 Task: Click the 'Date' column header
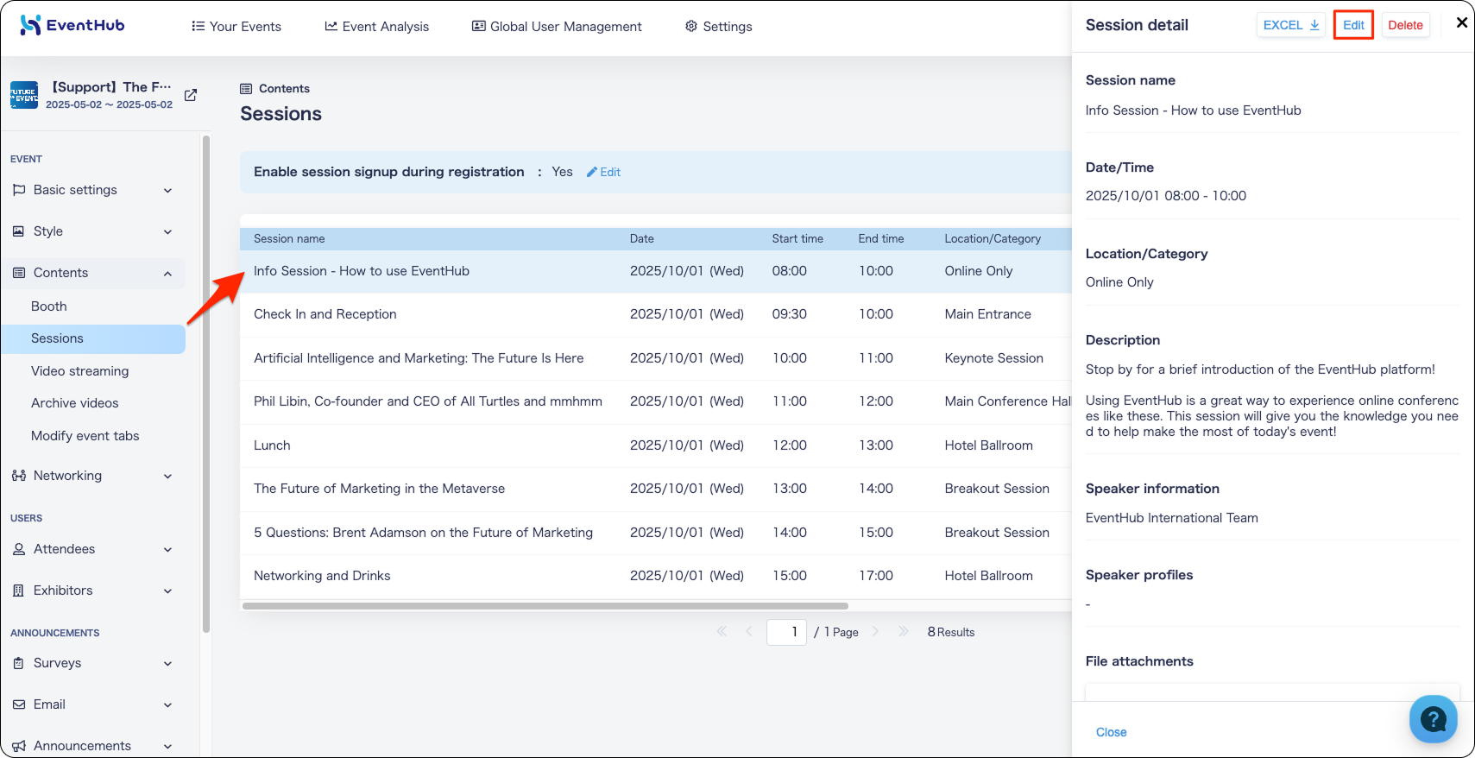point(641,239)
